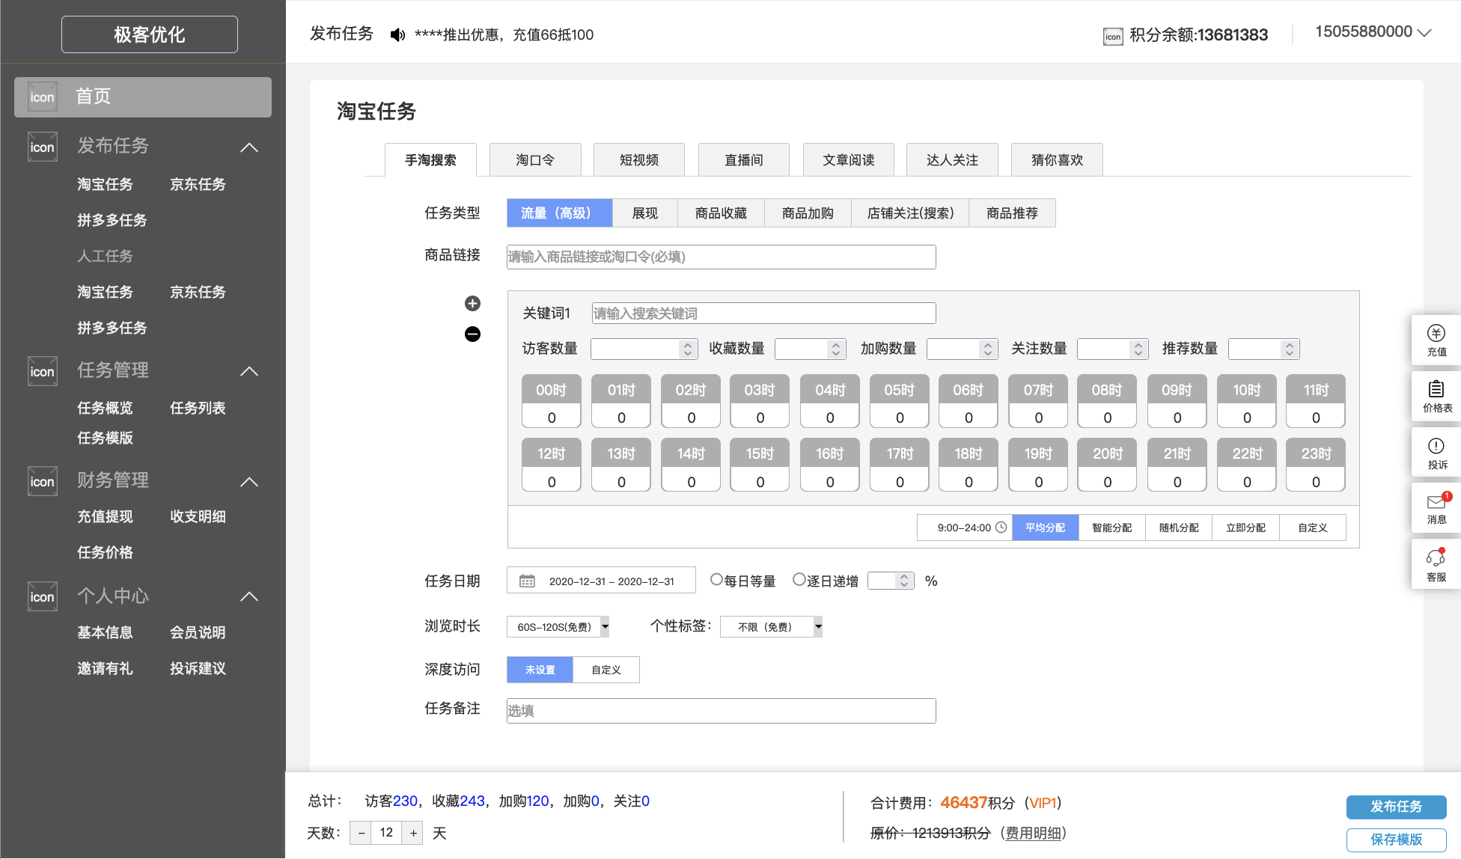Screen dimensions: 1461x859
Task: Choose 立即分配 distribution mode
Action: [1245, 528]
